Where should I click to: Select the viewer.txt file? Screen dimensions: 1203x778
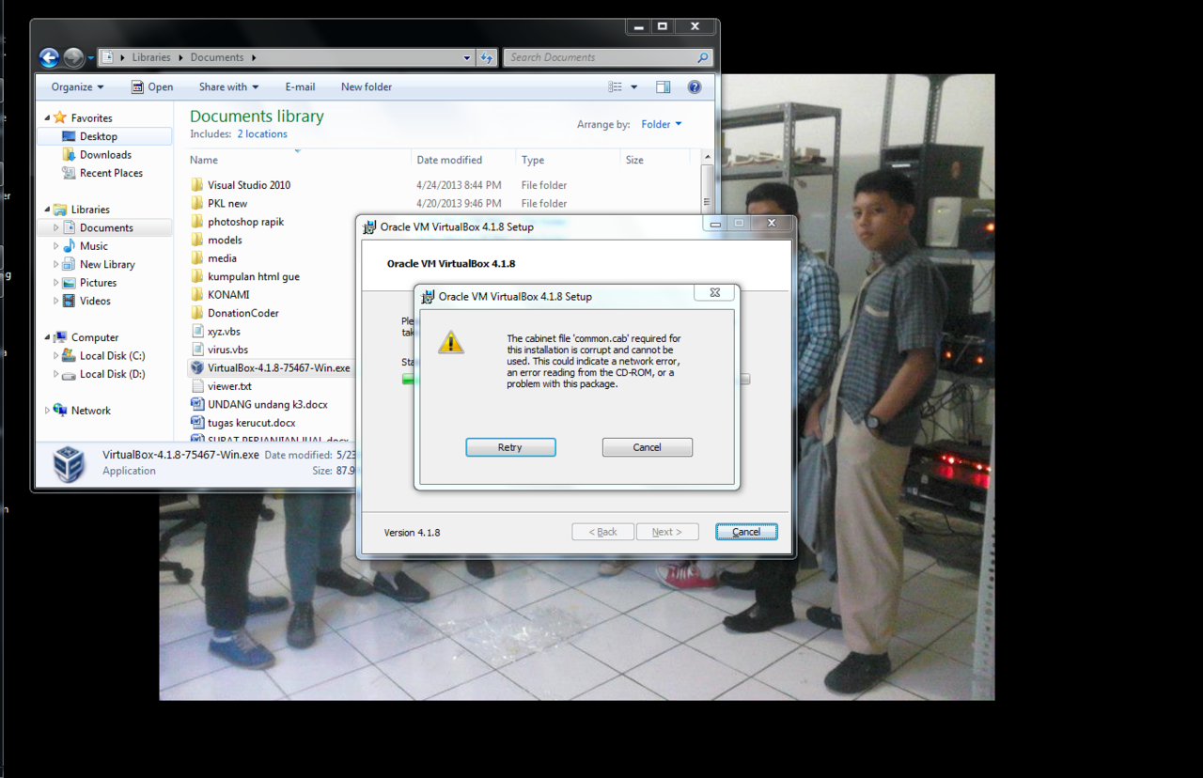pyautogui.click(x=229, y=386)
